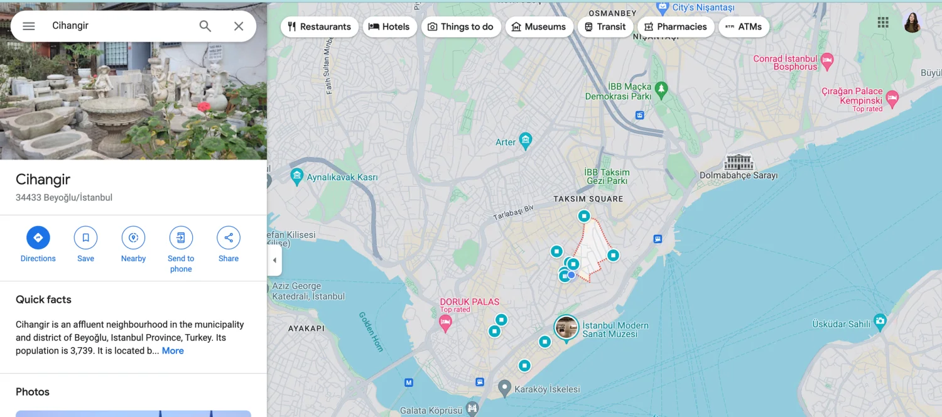Click address text 34433 Beyoğlu/İstanbul
This screenshot has width=942, height=417.
pos(64,197)
